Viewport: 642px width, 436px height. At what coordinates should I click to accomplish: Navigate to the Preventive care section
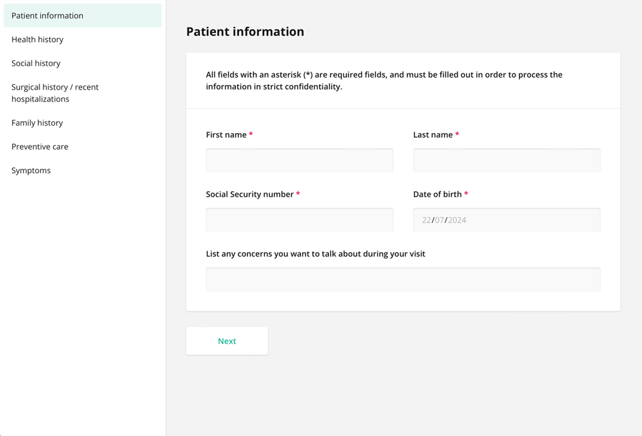click(x=40, y=146)
